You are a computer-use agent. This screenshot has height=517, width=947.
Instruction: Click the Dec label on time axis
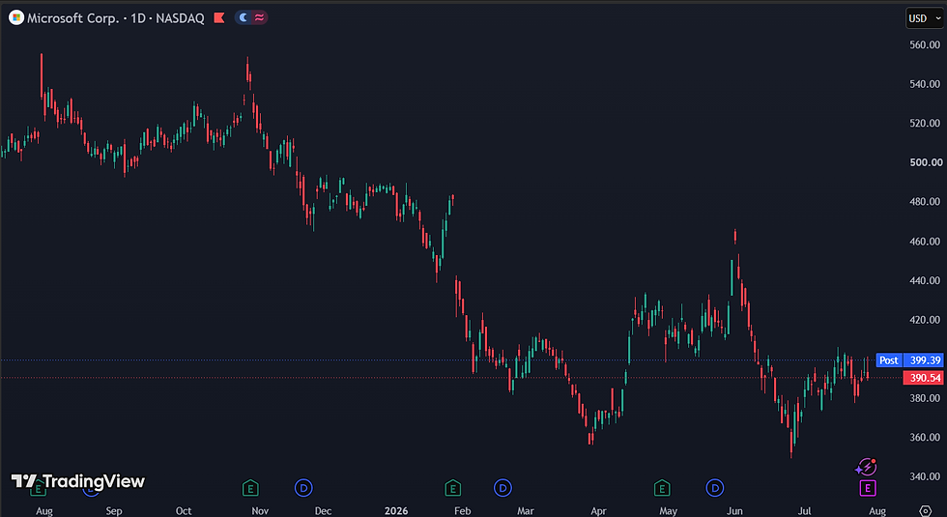(323, 511)
